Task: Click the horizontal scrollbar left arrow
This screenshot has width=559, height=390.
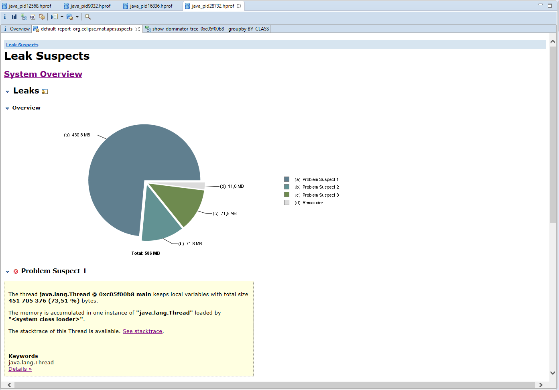Action: 9,385
